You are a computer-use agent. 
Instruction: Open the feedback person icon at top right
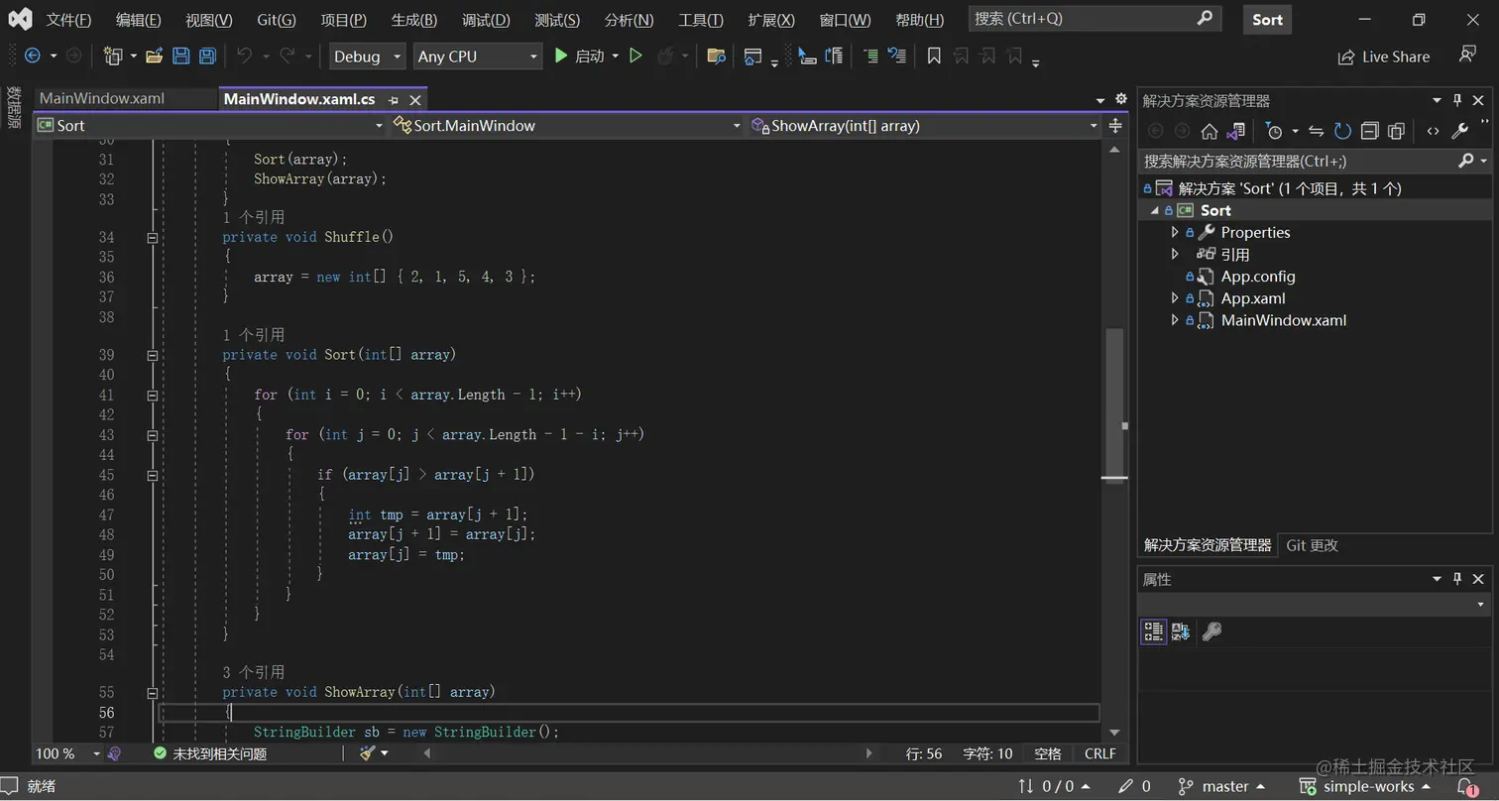(1467, 56)
